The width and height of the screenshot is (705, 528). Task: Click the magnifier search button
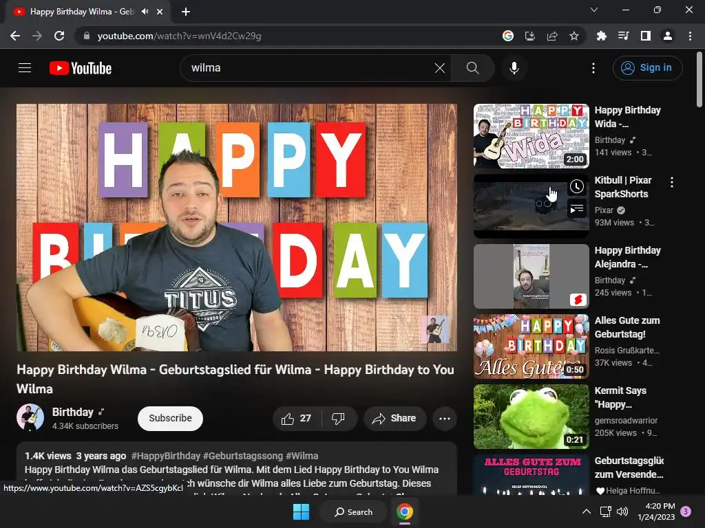pyautogui.click(x=472, y=68)
